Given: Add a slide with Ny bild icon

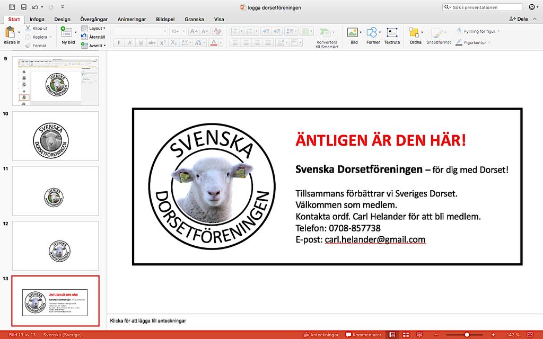Looking at the screenshot, I should point(66,32).
